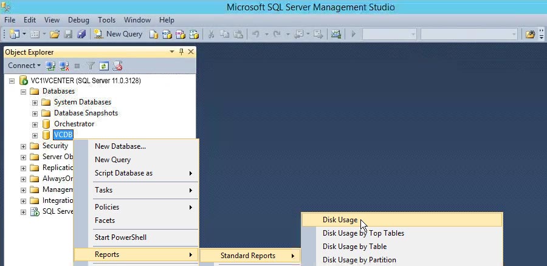Click the Filter funnel icon
This screenshot has width=547, height=266.
(91, 66)
